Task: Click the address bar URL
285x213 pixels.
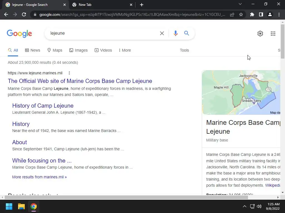Action: click(x=132, y=14)
